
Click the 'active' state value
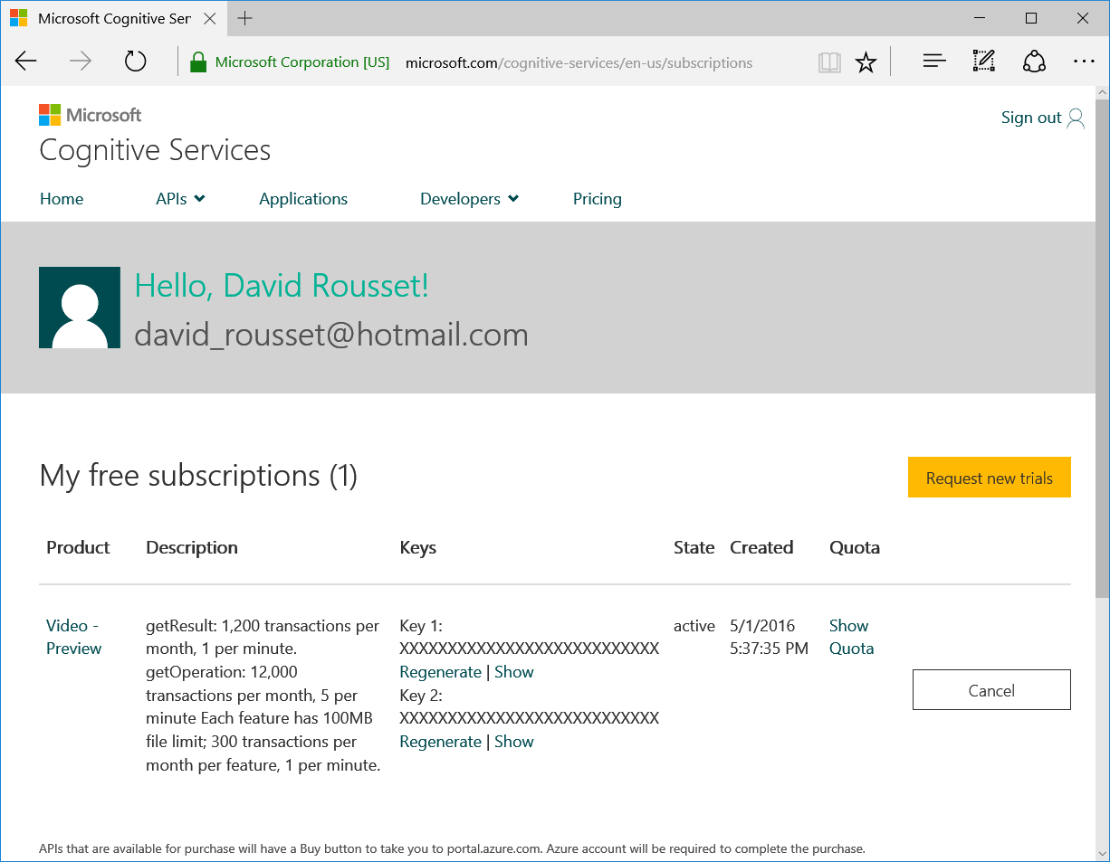coord(694,626)
